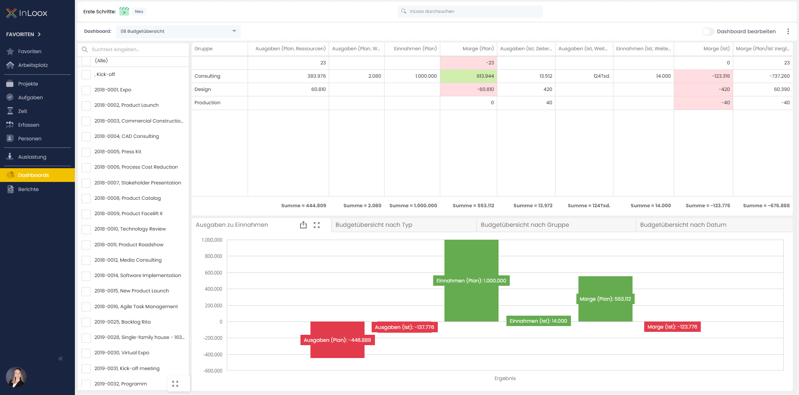The image size is (799, 395).
Task: Open the Zeit view from the sidebar
Action: pos(23,111)
